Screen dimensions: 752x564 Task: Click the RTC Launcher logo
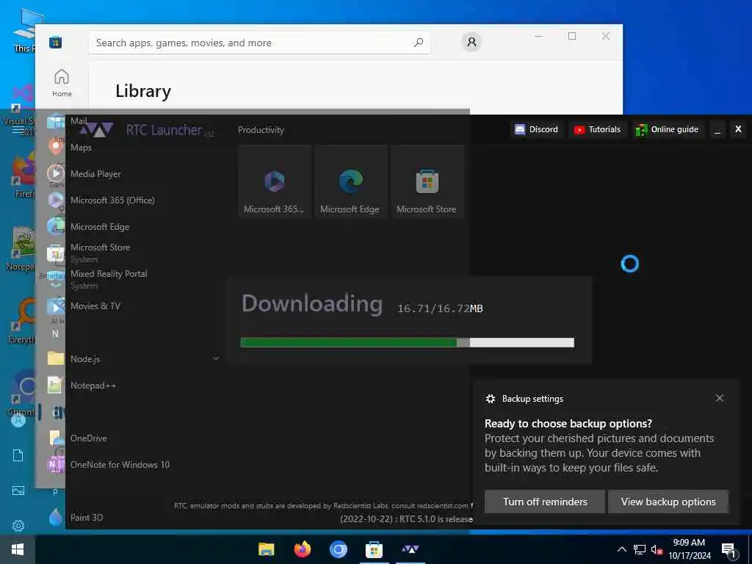click(97, 130)
